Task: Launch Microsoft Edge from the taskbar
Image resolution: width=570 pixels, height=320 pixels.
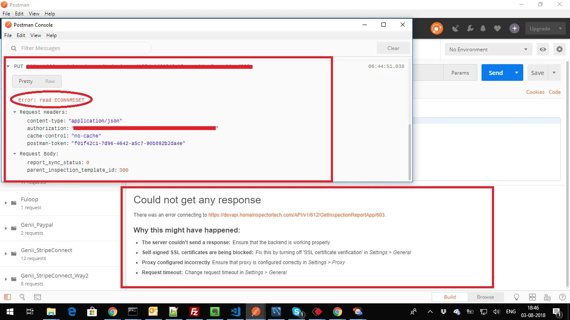Action: (72, 312)
